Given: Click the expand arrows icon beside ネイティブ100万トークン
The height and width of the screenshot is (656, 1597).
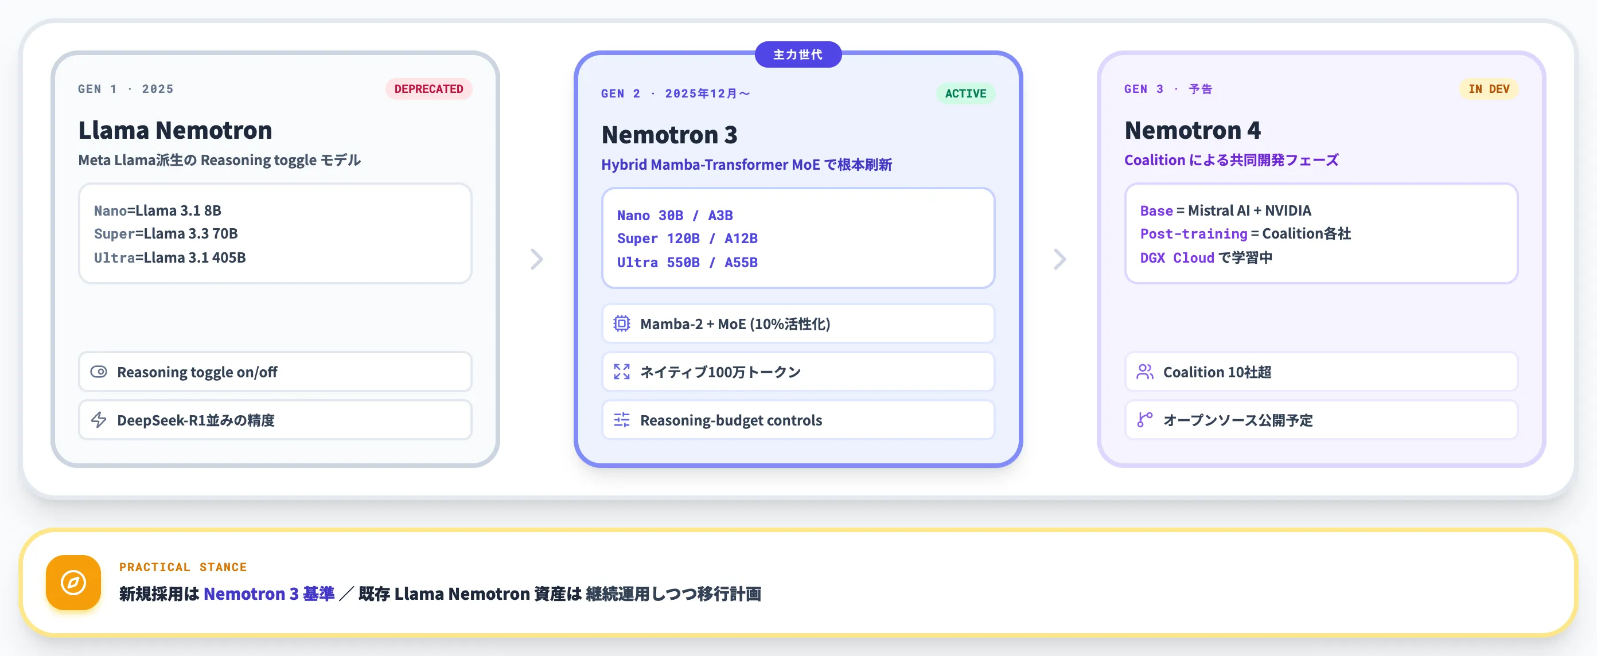Looking at the screenshot, I should [622, 372].
